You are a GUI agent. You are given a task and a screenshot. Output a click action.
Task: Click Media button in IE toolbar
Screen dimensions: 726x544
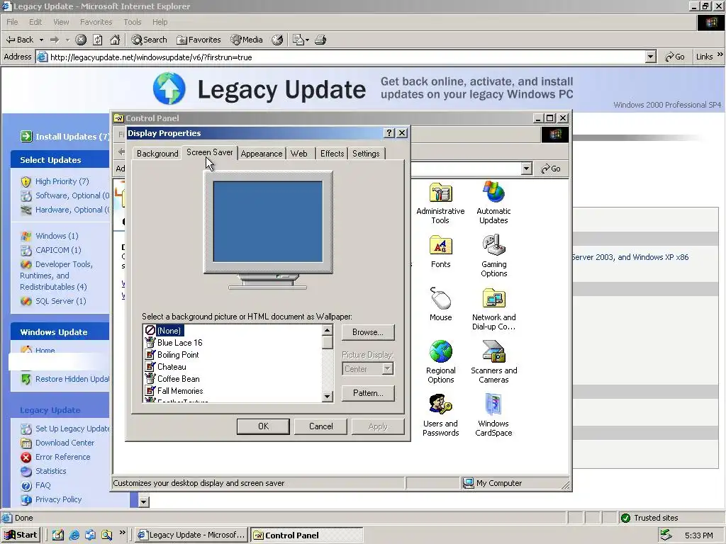pyautogui.click(x=247, y=40)
